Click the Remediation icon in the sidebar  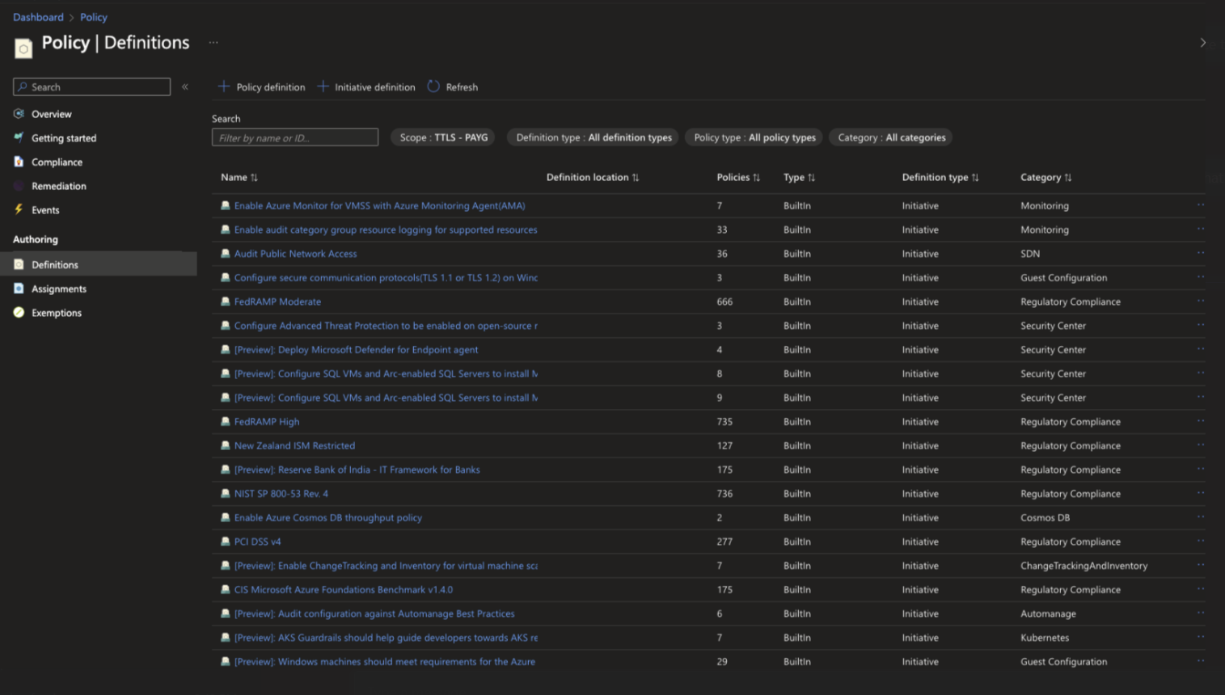[19, 186]
